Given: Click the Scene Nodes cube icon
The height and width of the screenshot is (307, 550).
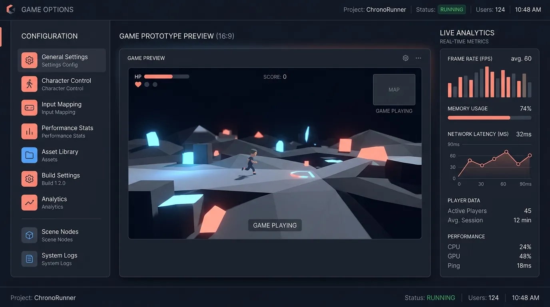Looking at the screenshot, I should pyautogui.click(x=29, y=235).
